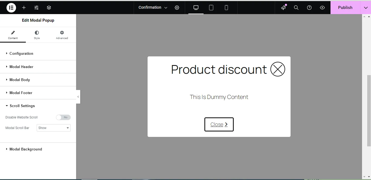Expand the Modal Body section
Image resolution: width=371 pixels, height=180 pixels.
tap(38, 80)
